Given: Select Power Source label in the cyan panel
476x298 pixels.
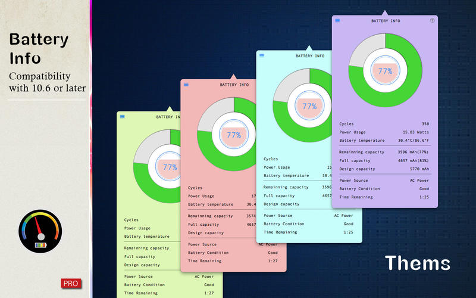Looking at the screenshot, I should (x=278, y=216).
